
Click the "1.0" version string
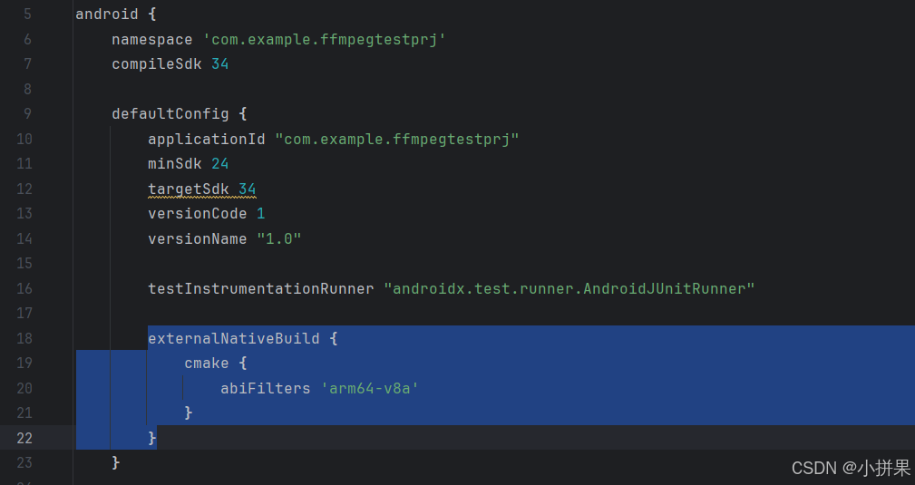(279, 238)
